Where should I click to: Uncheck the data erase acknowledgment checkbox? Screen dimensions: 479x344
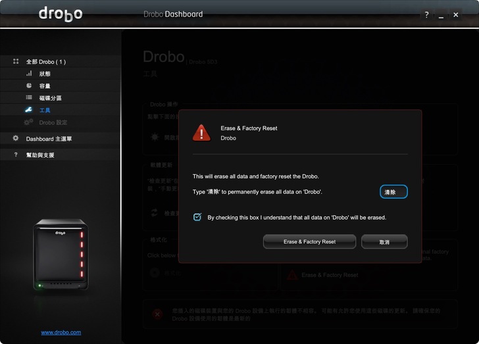197,217
